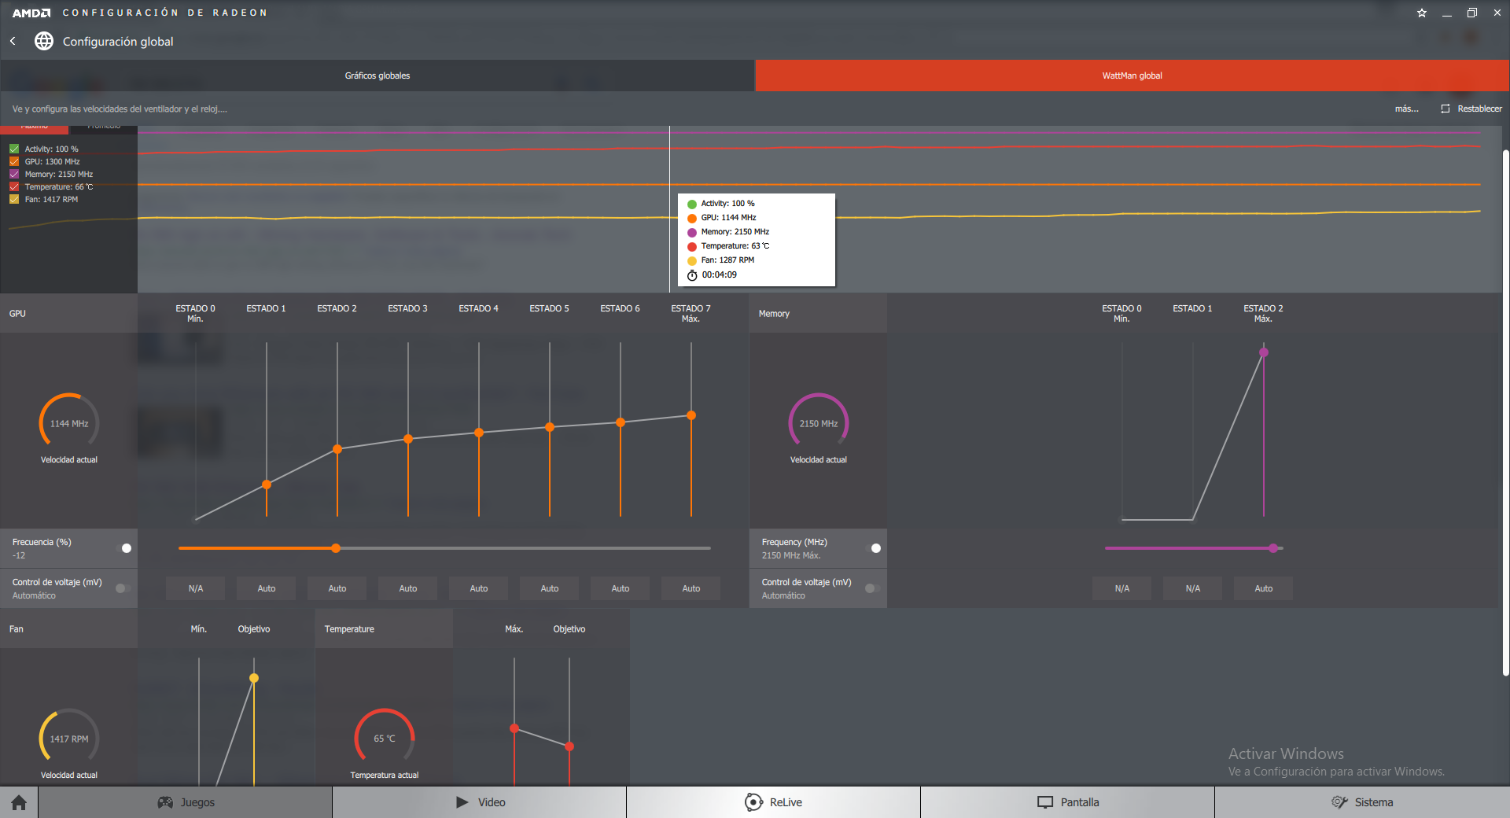This screenshot has height=818, width=1510.
Task: Toggle the Activity 100 % graph checkbox
Action: [14, 149]
